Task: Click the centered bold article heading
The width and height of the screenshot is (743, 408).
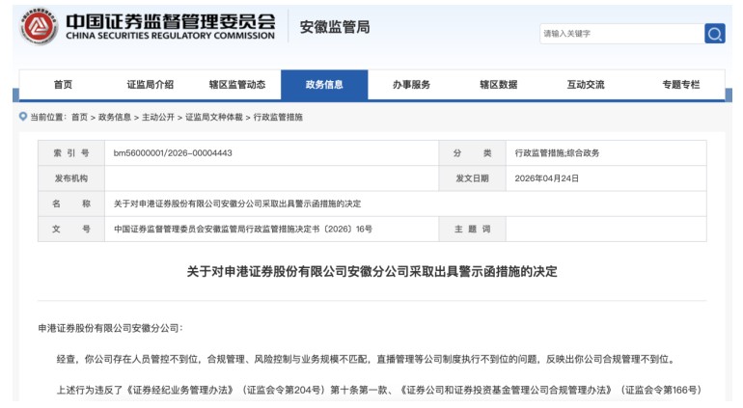Action: (371, 272)
